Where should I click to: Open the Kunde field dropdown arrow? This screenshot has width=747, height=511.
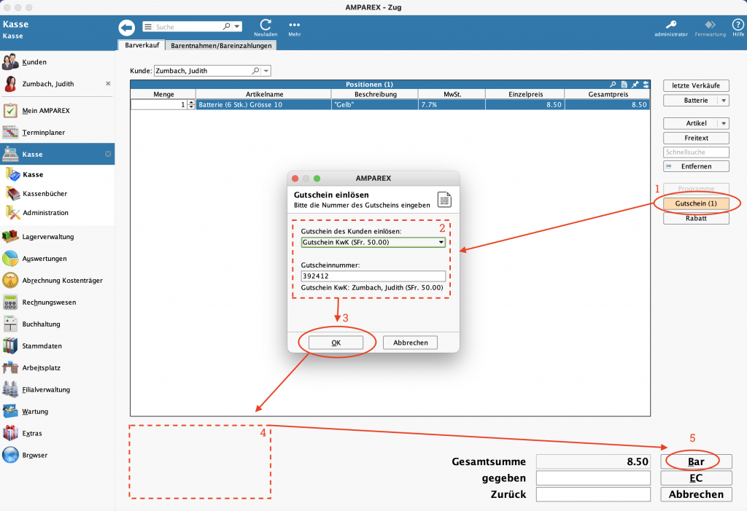pos(266,71)
